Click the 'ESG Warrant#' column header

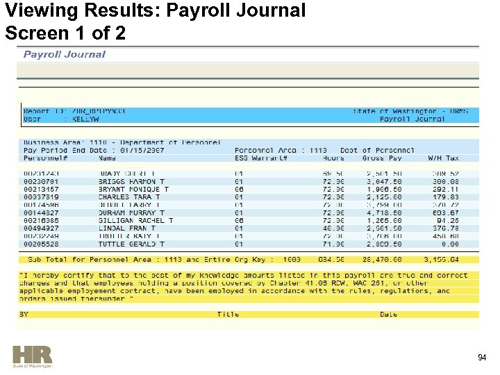261,158
